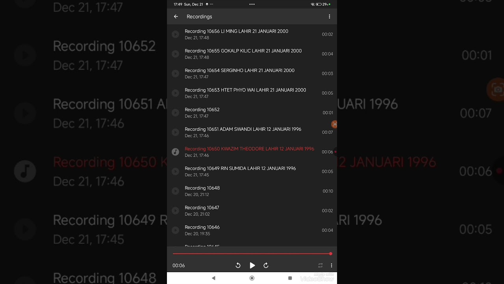The image size is (504, 284).
Task: Select the Recording 10647 title
Action: tap(202, 207)
